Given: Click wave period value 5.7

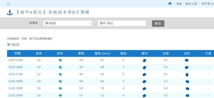Looking at the screenshot, I should [x=81, y=95].
